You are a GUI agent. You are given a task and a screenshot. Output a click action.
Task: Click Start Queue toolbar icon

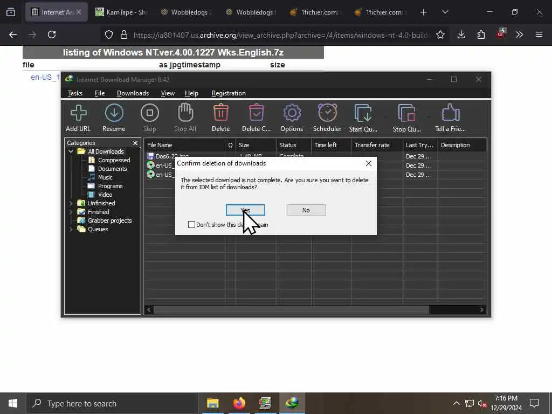point(363,118)
